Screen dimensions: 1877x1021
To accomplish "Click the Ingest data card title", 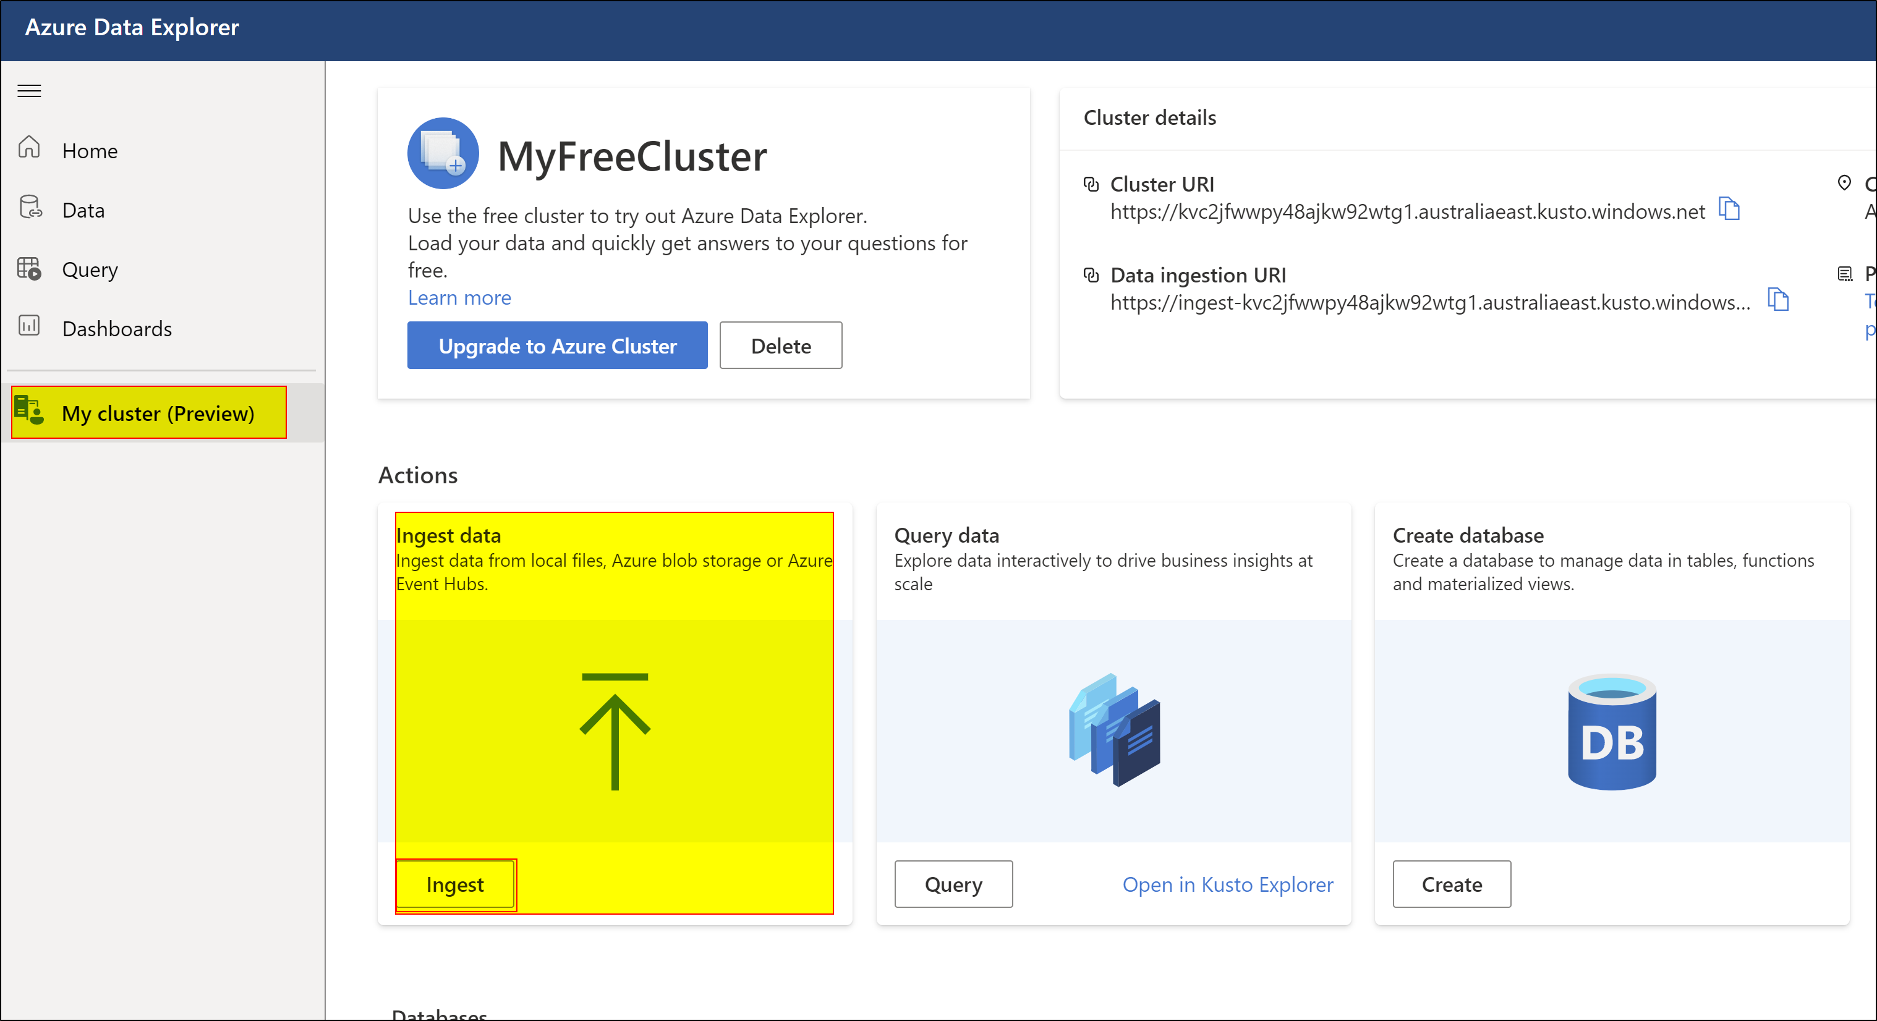I will [x=449, y=536].
